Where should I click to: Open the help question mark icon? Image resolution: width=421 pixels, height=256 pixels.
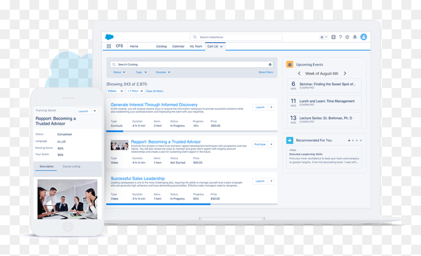click(x=340, y=37)
